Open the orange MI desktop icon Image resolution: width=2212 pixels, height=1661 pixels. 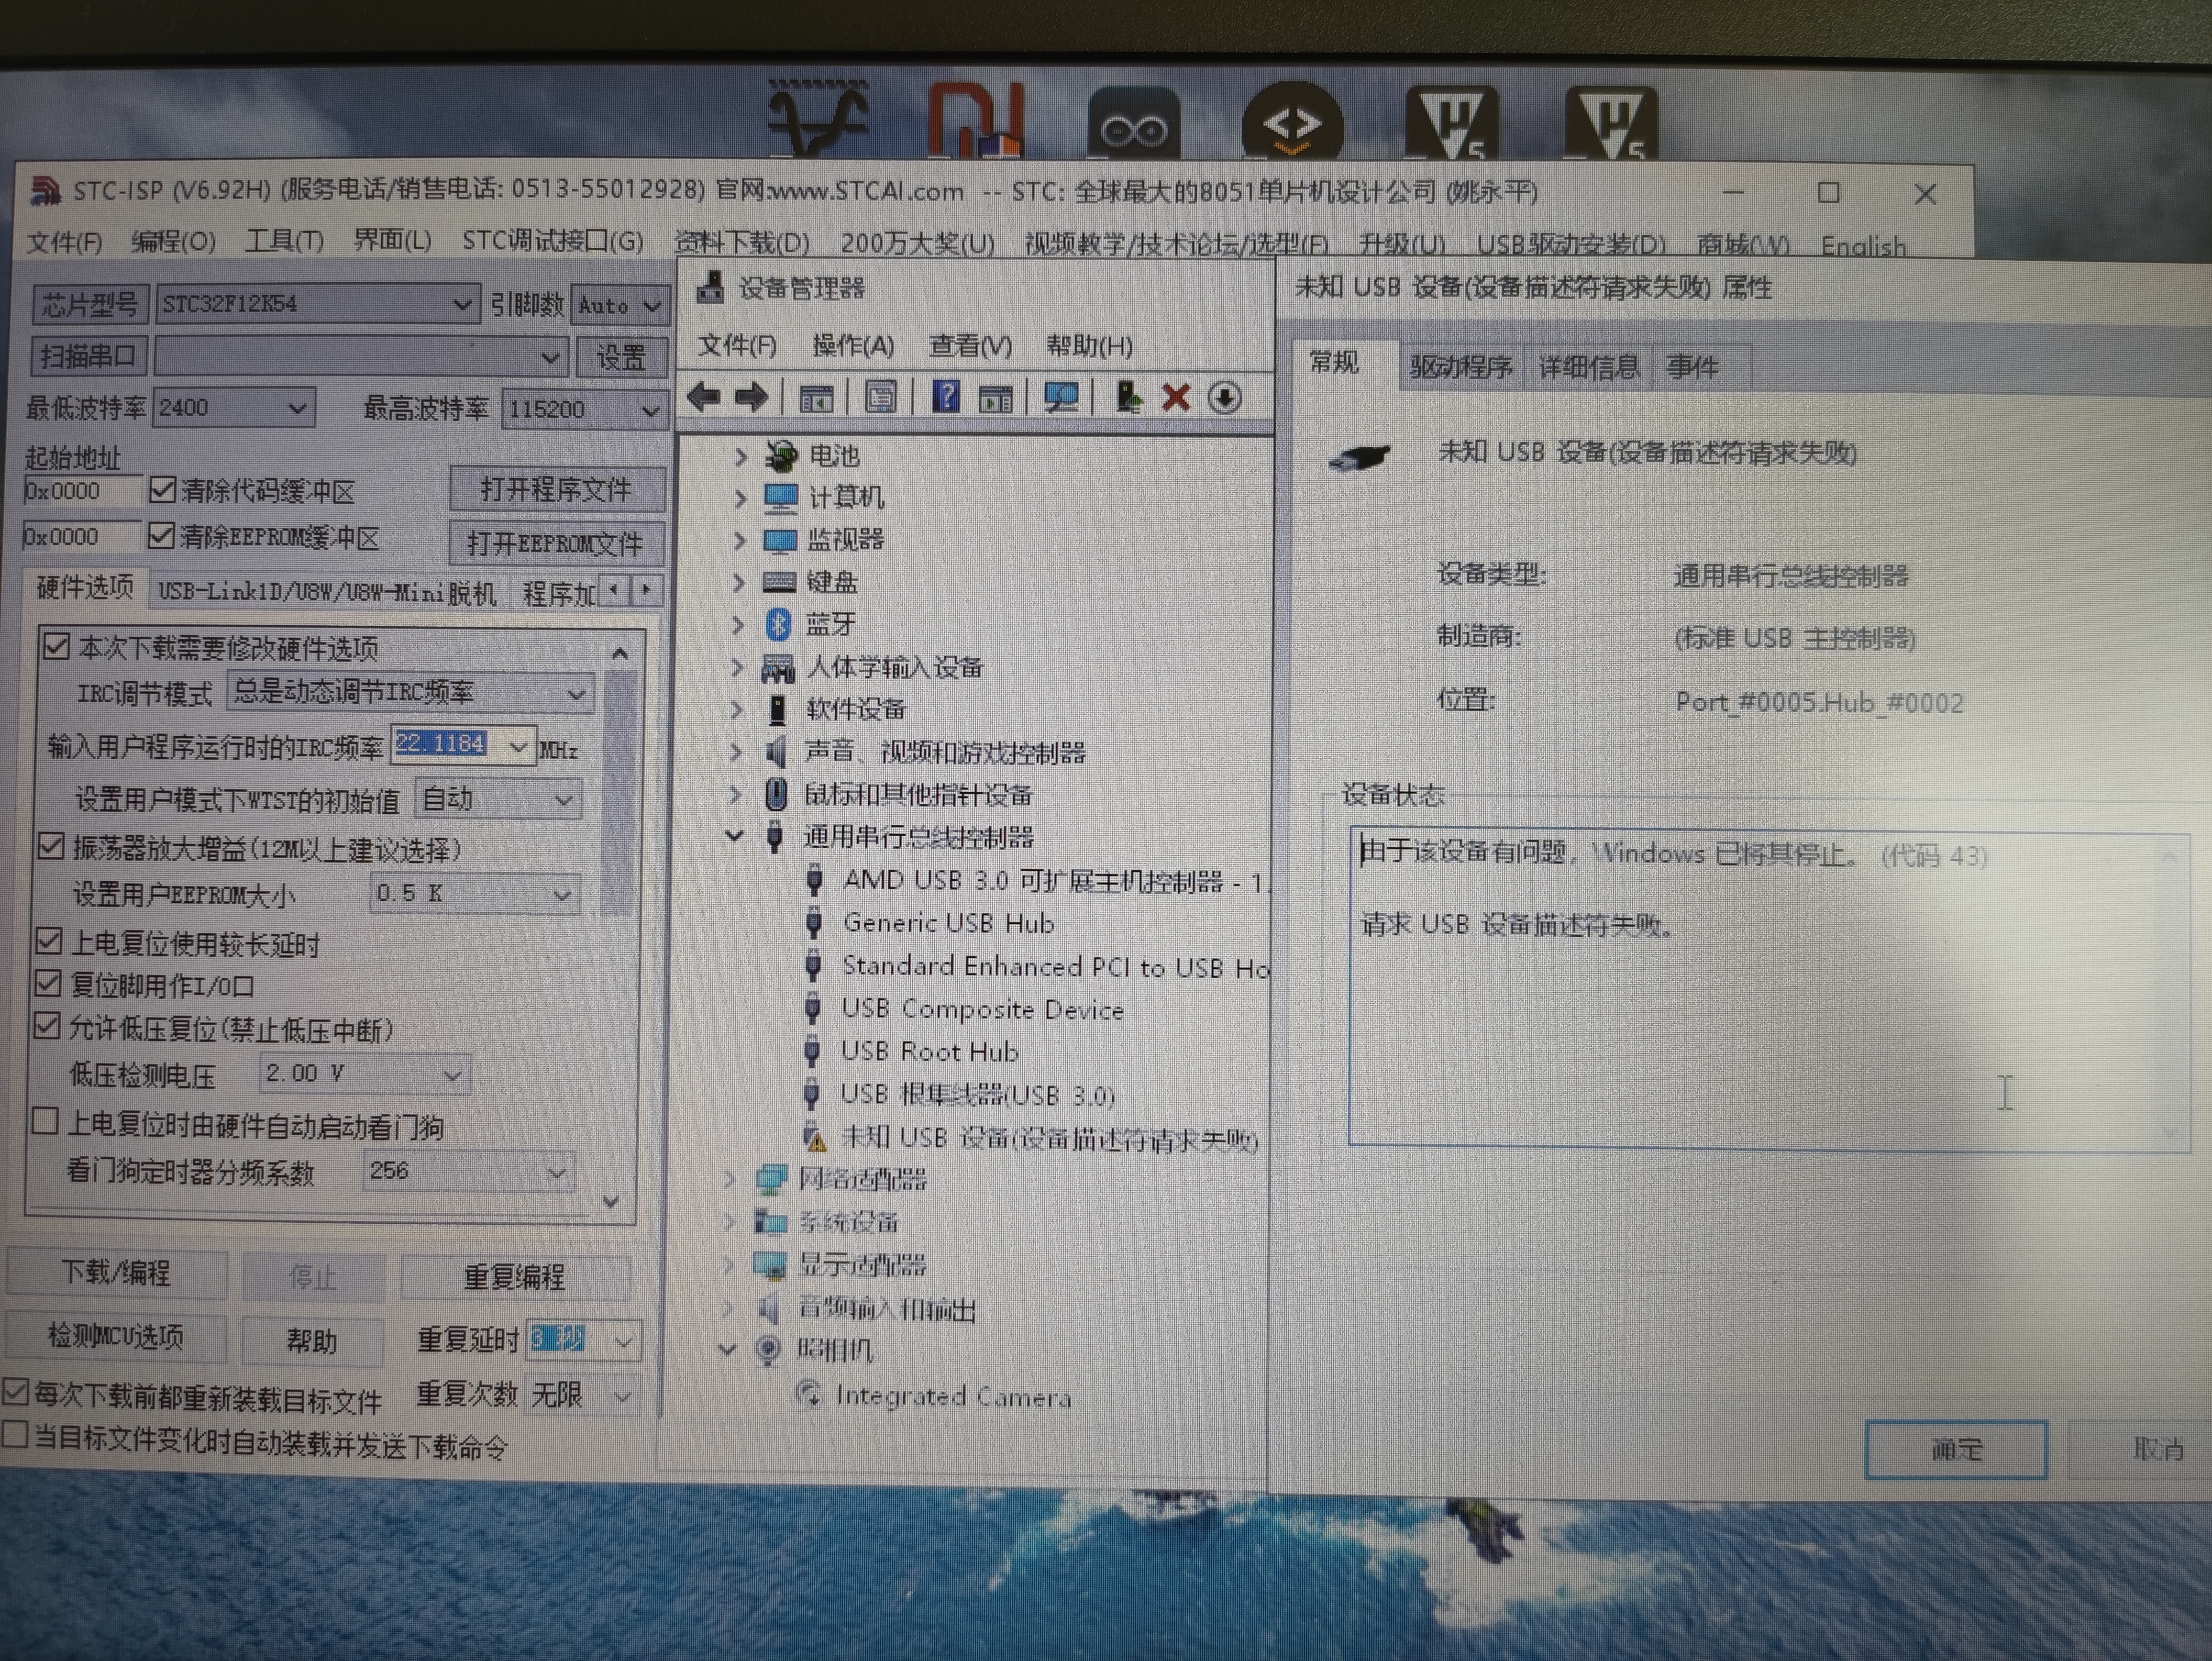[x=977, y=120]
